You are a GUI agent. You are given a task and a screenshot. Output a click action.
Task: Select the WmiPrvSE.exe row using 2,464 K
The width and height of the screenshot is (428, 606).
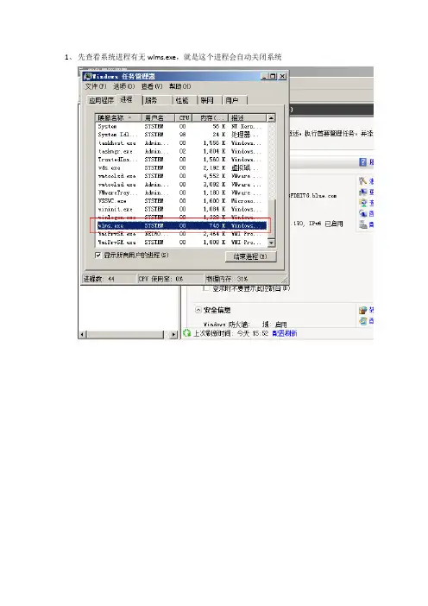point(181,234)
